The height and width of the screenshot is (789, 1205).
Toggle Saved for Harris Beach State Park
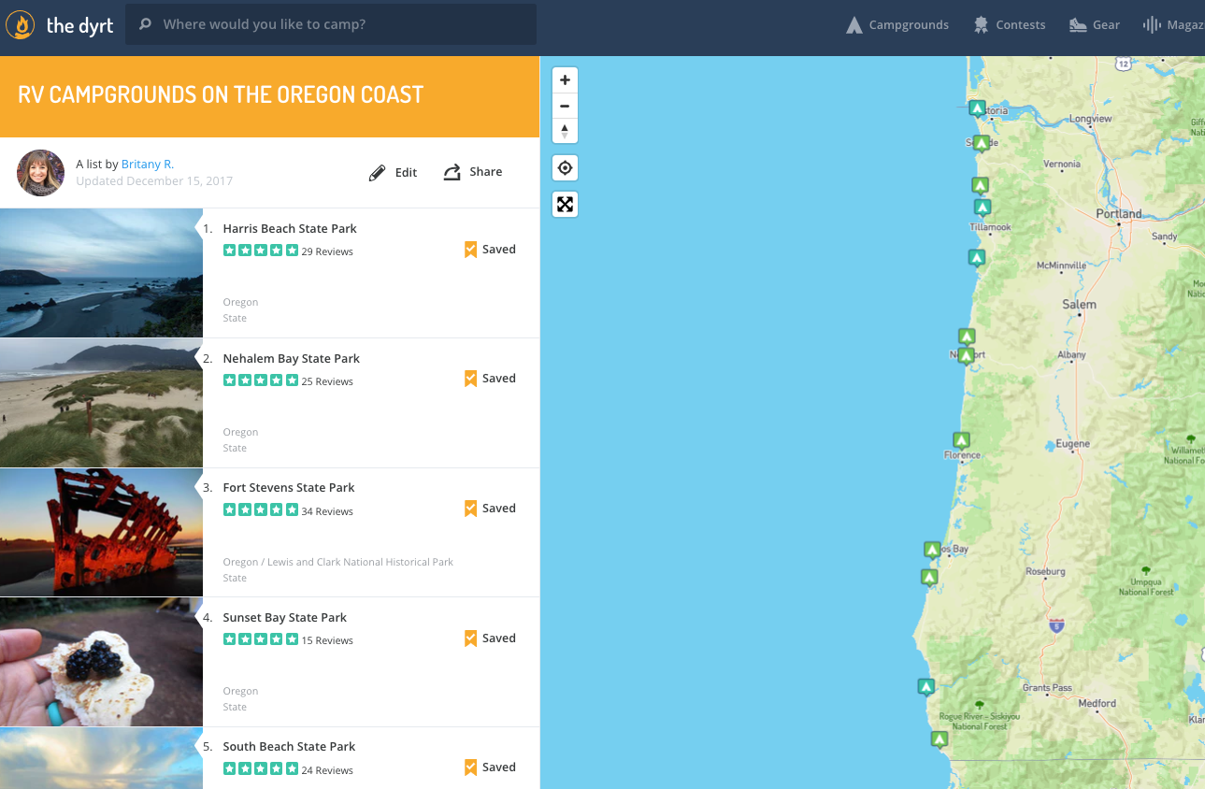[x=490, y=250]
